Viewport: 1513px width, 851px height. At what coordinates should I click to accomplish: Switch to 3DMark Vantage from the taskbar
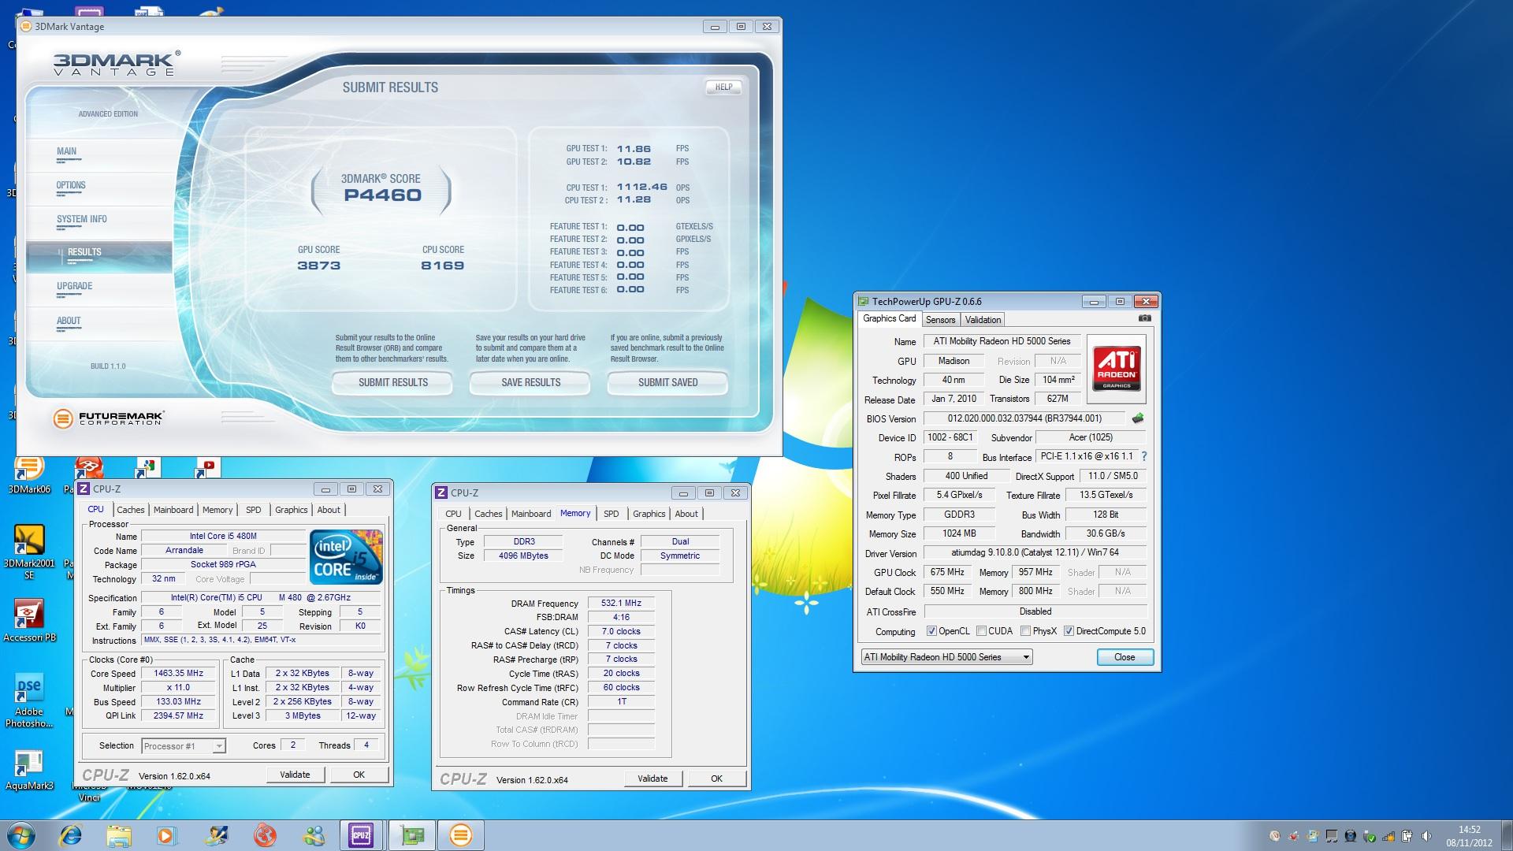[461, 835]
